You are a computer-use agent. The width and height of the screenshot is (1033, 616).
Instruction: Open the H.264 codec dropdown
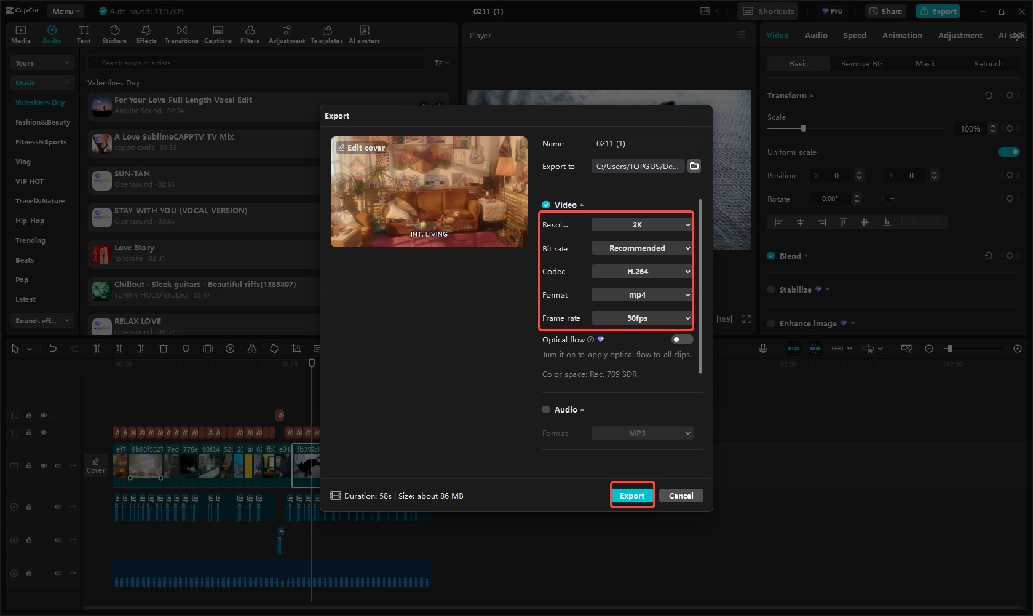click(x=641, y=271)
